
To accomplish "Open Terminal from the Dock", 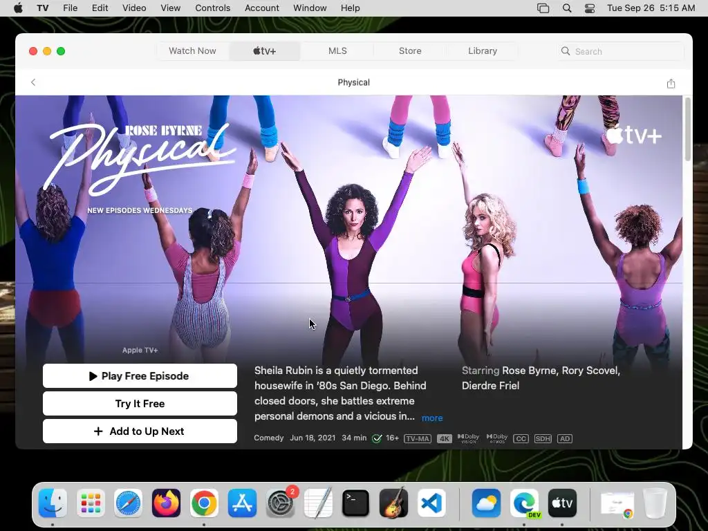I will point(356,503).
